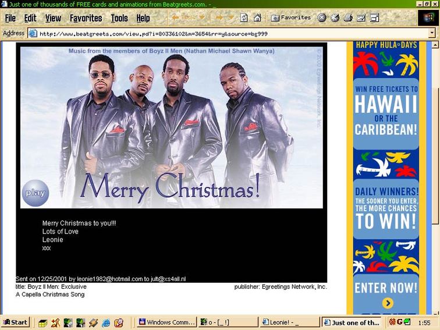Viewport: 440px width, 330px height.
Task: Click the 1:55 system clock
Action: pos(424,322)
